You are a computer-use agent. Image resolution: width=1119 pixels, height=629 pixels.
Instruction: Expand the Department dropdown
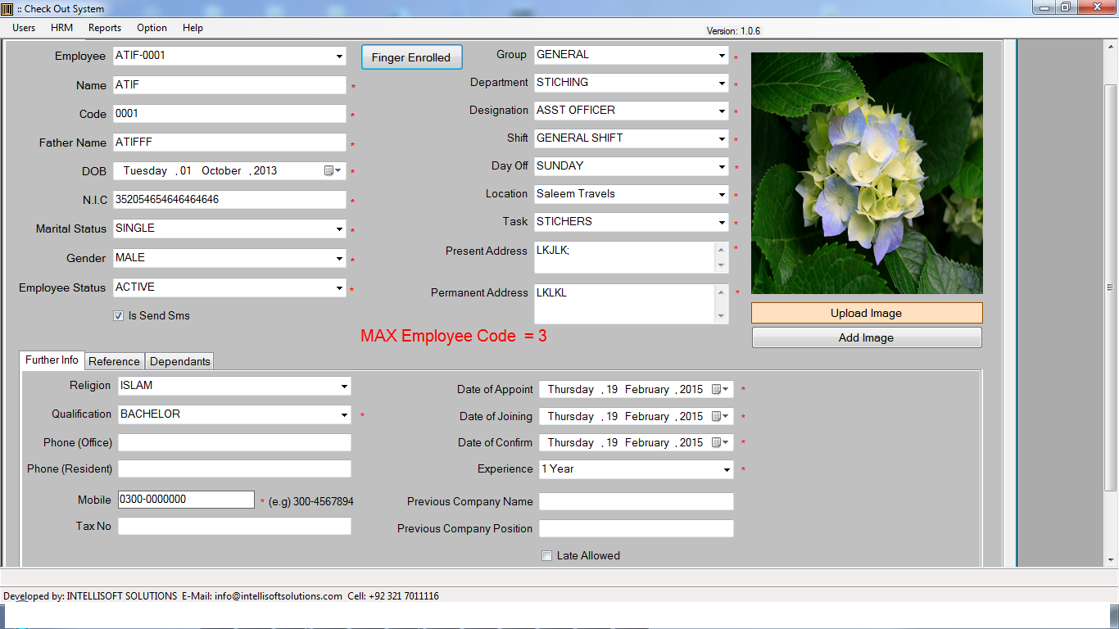[722, 84]
